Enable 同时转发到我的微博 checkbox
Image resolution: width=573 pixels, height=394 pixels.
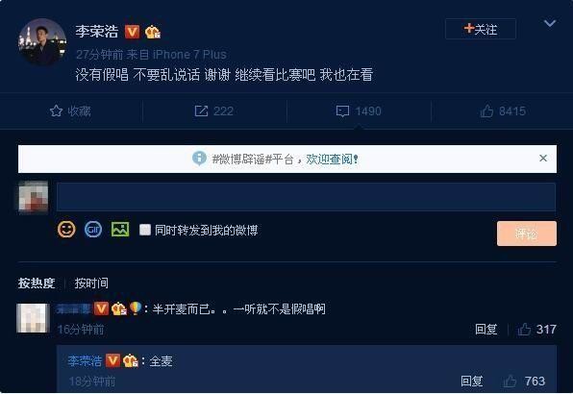click(145, 230)
